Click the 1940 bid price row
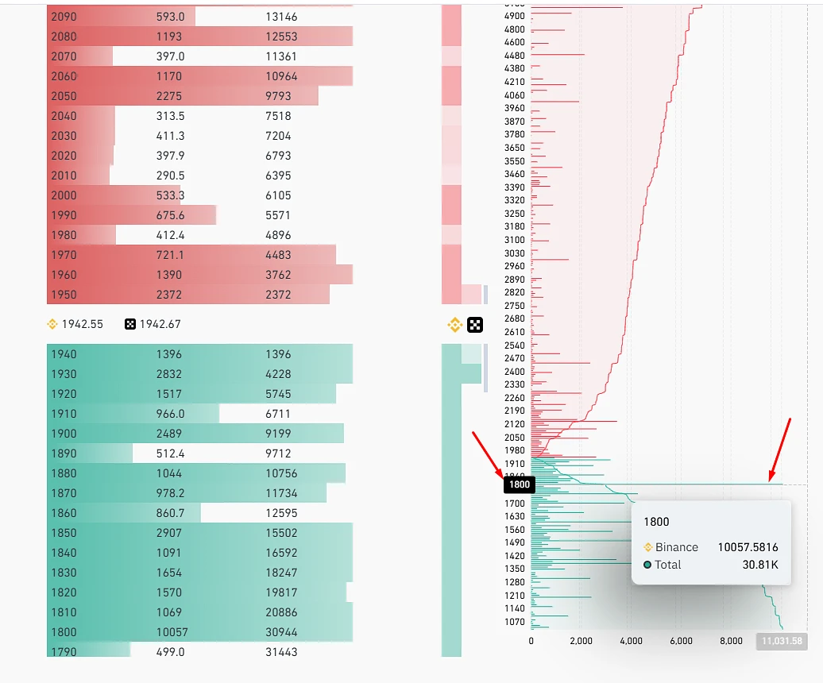The width and height of the screenshot is (823, 683). (199, 354)
